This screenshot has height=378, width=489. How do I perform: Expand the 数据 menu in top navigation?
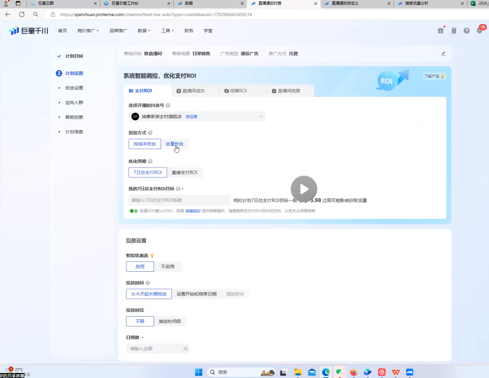point(144,31)
